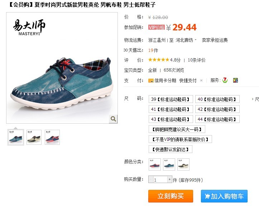Pick the red shoe color swatch

[x=155, y=164]
